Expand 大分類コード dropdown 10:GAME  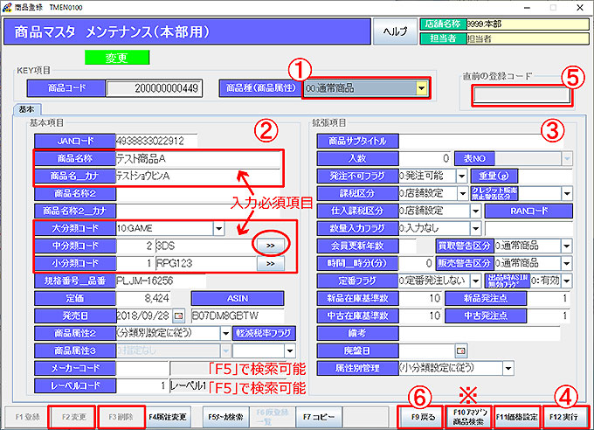coord(218,228)
